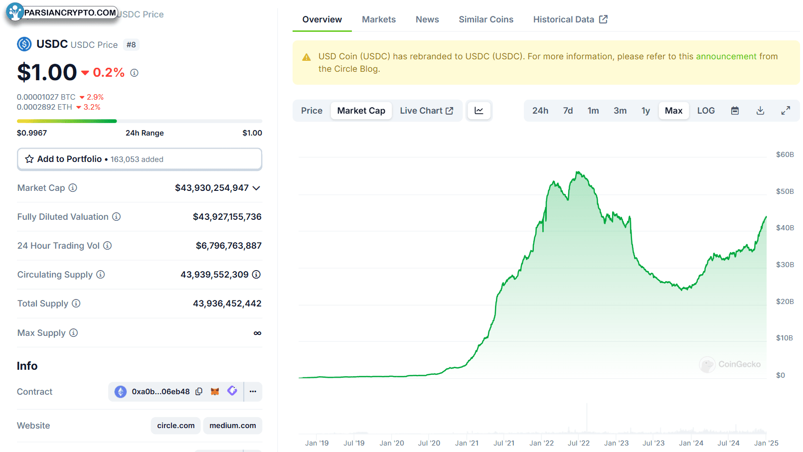
Task: Open more contract options (three dots)
Action: coord(253,392)
